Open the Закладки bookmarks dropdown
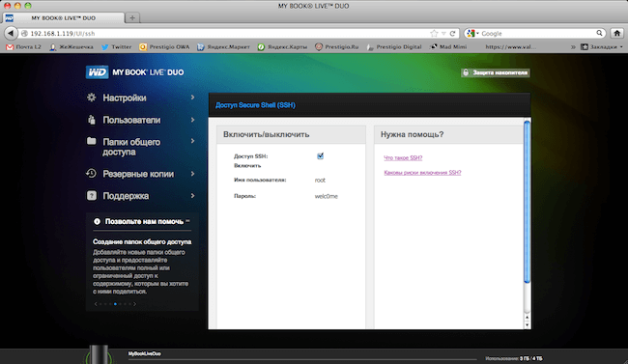 pos(602,47)
